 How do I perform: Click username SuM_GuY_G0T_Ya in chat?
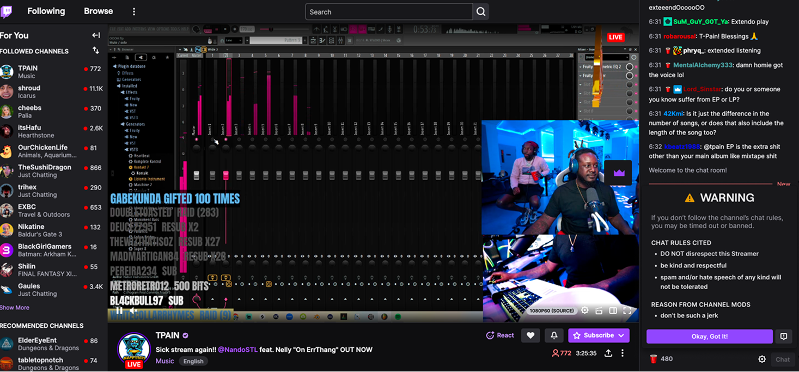[x=701, y=22]
